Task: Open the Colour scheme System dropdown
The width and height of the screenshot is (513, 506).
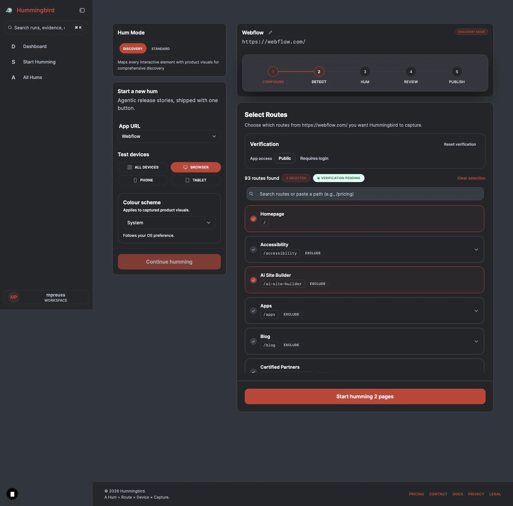Action: tap(169, 223)
